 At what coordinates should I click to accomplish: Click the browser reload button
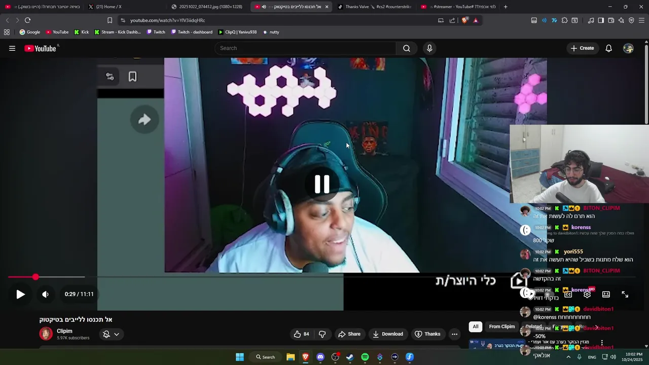27,20
